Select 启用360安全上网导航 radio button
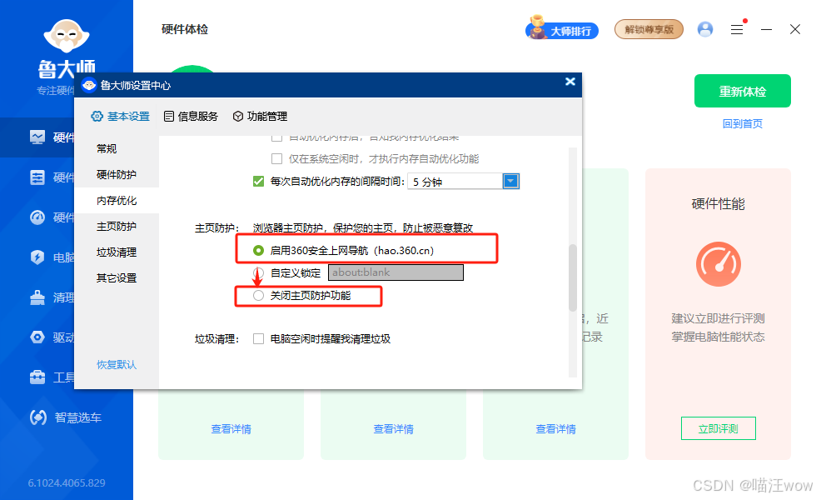 [x=258, y=251]
